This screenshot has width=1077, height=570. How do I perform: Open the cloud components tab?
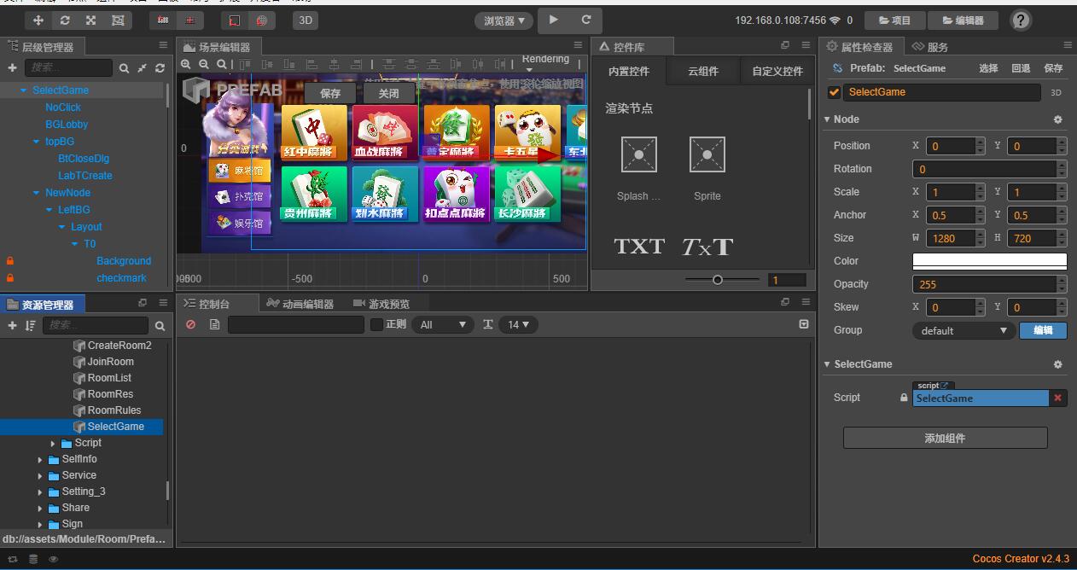click(x=703, y=72)
